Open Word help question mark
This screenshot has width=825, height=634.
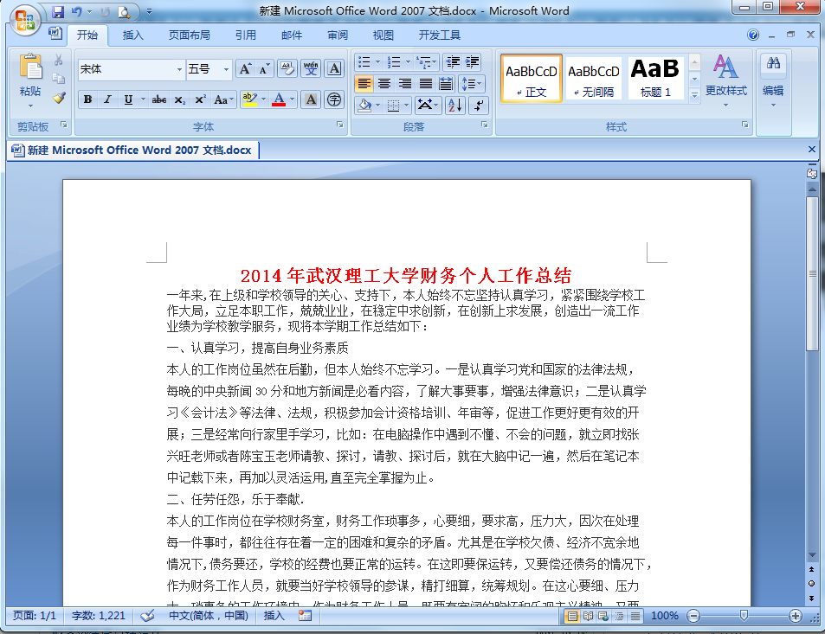pos(753,35)
